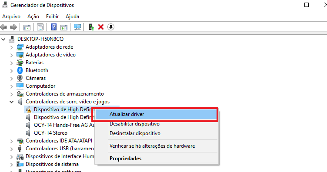Image resolution: width=327 pixels, height=172 pixels.
Task: Expand the Dispositivos de sistema node
Action: (x=11, y=165)
